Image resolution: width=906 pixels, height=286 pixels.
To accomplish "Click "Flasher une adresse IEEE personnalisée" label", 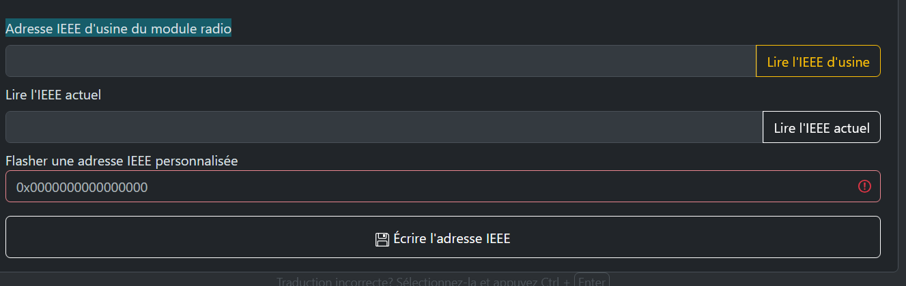I will click(122, 161).
